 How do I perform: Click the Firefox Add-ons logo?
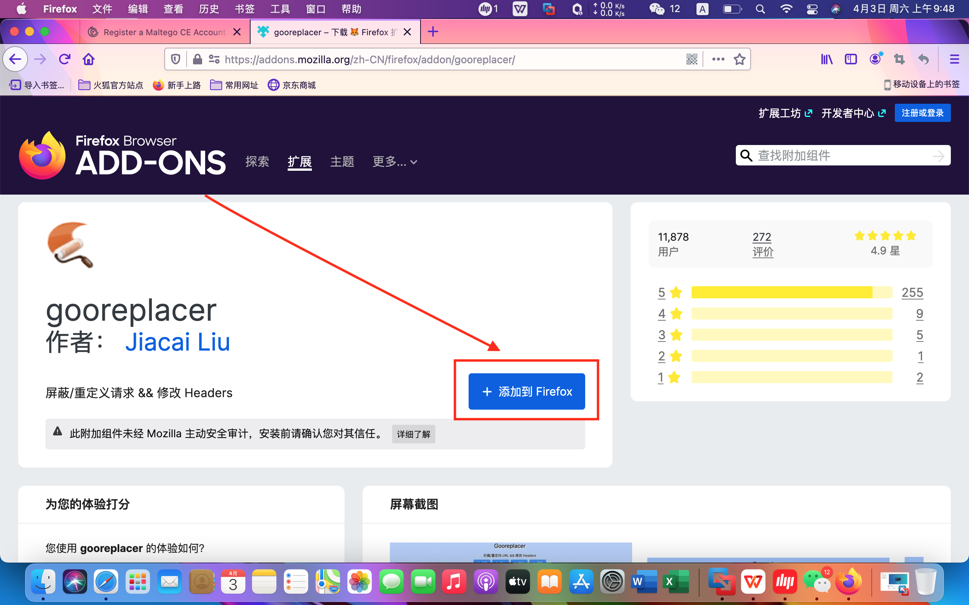pyautogui.click(x=122, y=156)
